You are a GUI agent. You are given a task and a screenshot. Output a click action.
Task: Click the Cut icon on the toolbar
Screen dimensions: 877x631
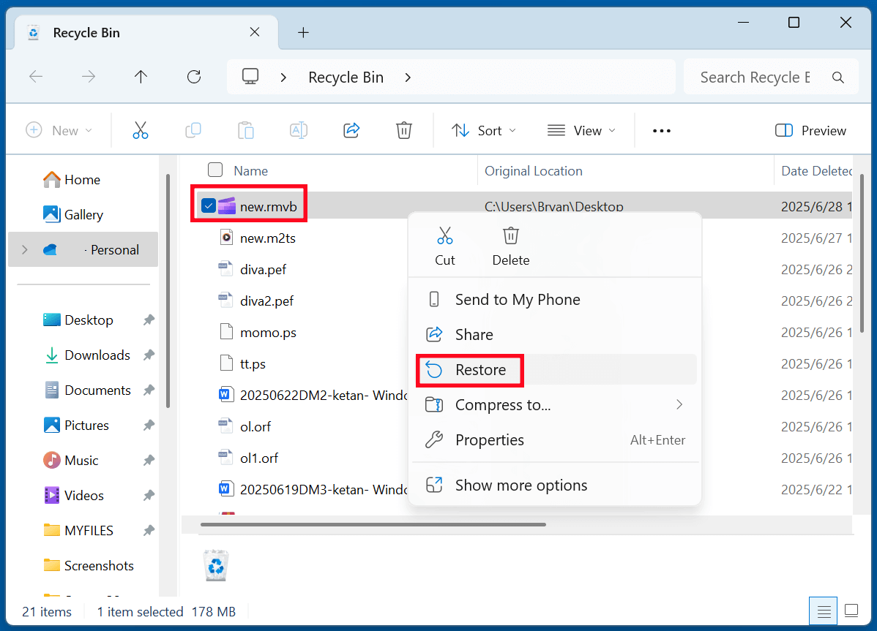point(140,130)
